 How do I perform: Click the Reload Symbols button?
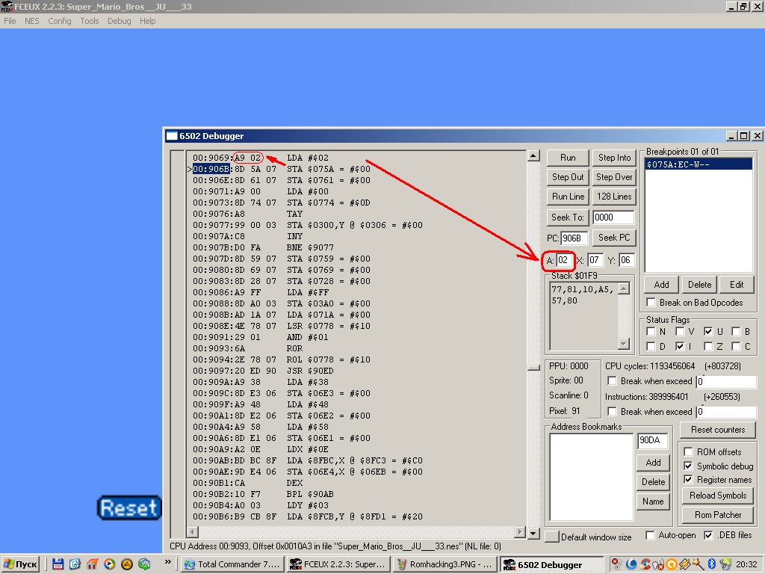(718, 496)
